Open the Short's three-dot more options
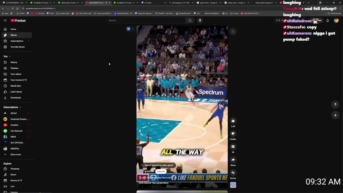 [233, 32]
